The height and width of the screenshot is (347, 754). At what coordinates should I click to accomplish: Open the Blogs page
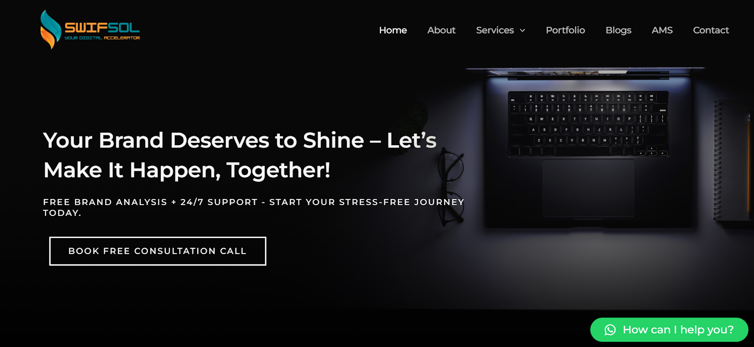[x=618, y=30]
